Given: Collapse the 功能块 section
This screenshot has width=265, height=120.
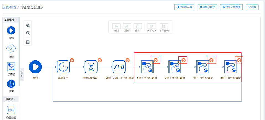Looking at the screenshot, I should 11,99.
